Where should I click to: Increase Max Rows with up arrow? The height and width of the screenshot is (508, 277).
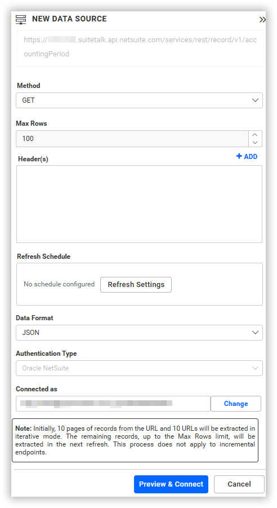coord(255,135)
